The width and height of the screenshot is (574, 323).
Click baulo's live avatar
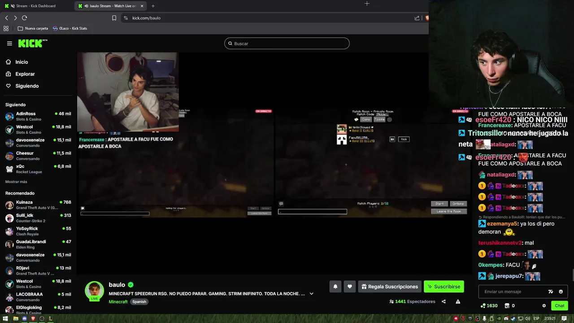tap(95, 291)
